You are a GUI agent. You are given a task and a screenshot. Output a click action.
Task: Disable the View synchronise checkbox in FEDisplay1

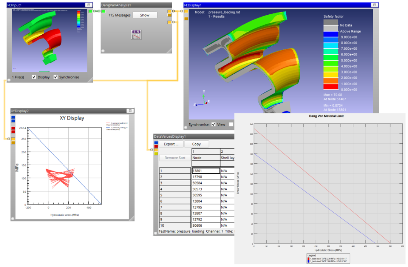213,124
